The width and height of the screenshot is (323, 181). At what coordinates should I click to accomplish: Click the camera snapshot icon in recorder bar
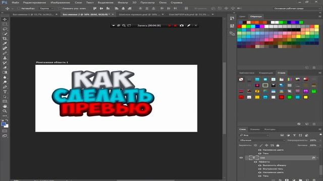(x=182, y=26)
